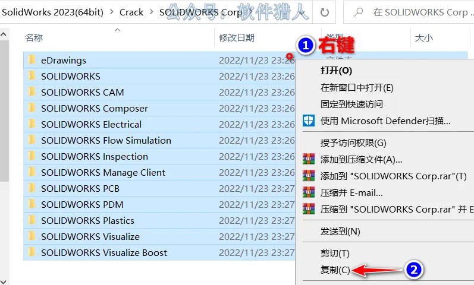
Task: Click the Crack breadcrumb segment
Action: pyautogui.click(x=131, y=12)
